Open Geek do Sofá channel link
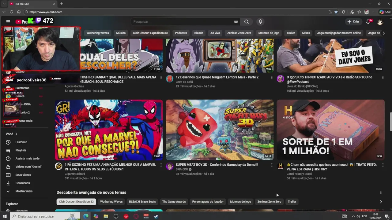The width and height of the screenshot is (392, 220). pos(184,82)
